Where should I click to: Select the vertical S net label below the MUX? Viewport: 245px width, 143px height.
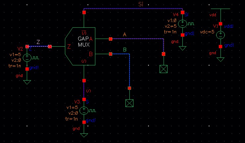coord(88,91)
